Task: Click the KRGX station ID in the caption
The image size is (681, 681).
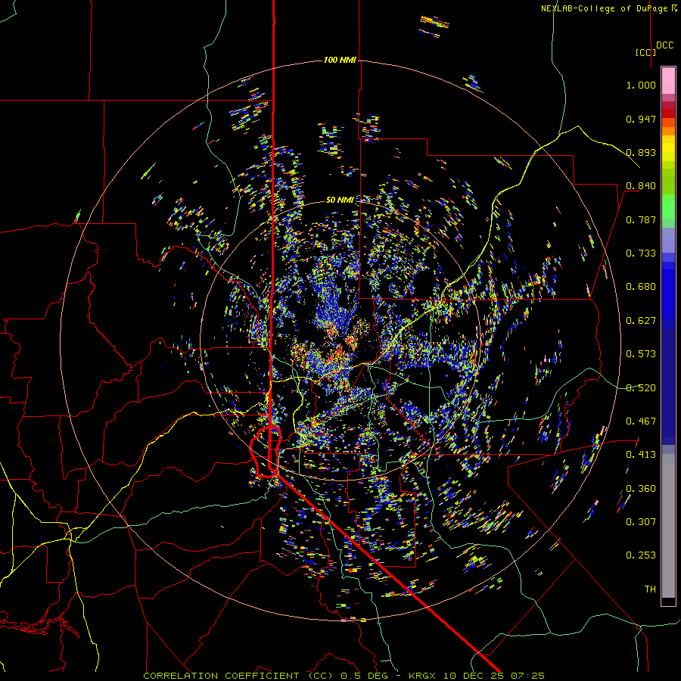Action: coord(424,676)
